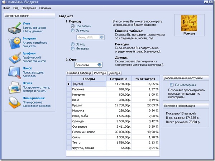Screen dimensions: 215x161
Task: Switch to the Доходы tab
Action: coord(115,73)
